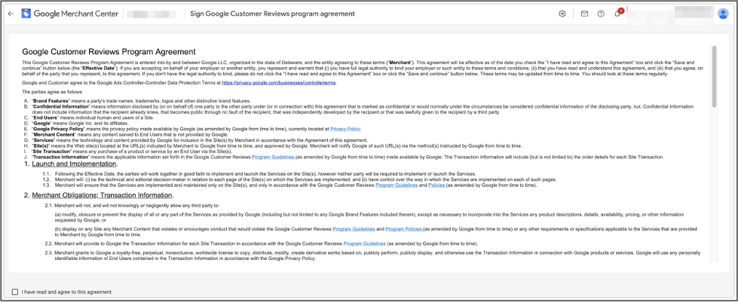Viewport: 738px width, 303px height.
Task: Open the user account avatar
Action: click(x=723, y=14)
